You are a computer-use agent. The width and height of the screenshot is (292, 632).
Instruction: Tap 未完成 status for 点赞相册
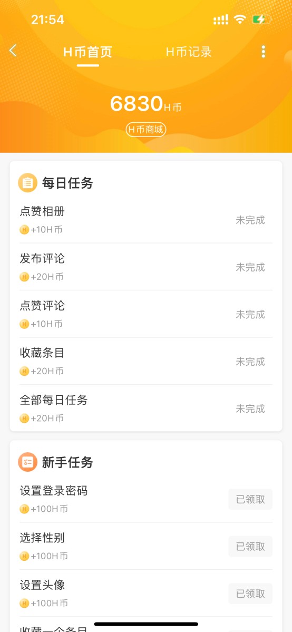click(x=250, y=220)
